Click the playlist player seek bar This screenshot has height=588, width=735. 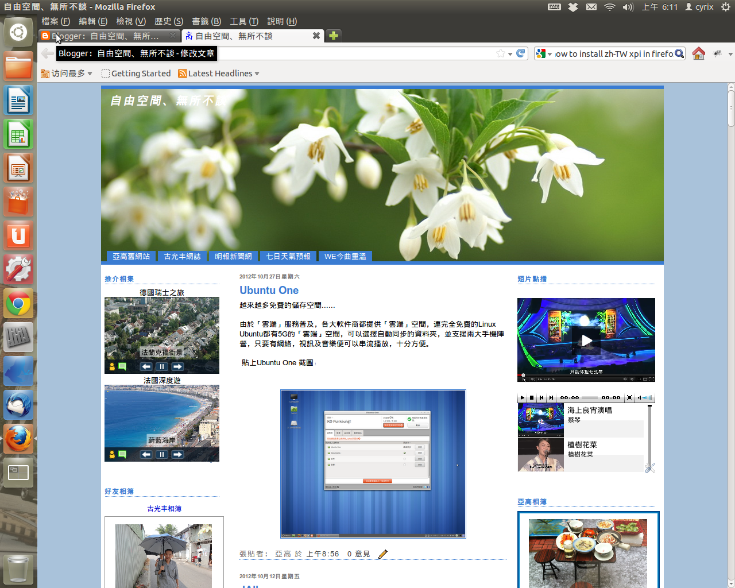click(x=590, y=397)
